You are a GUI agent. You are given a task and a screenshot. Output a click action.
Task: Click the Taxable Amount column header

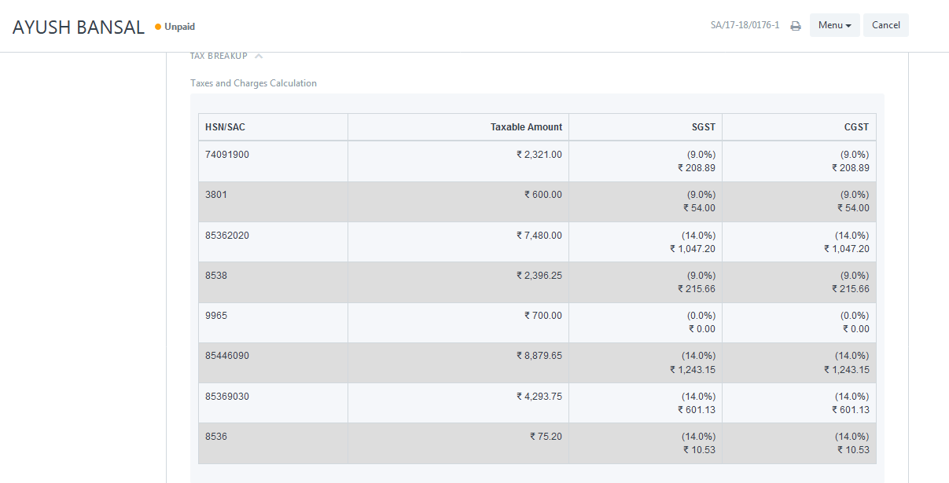458,127
